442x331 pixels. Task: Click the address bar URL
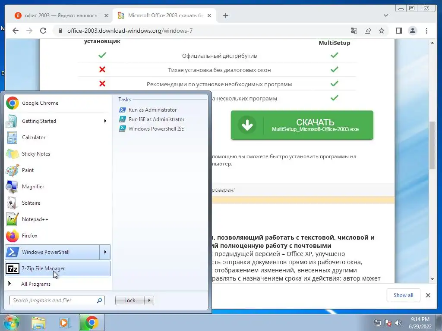click(129, 31)
